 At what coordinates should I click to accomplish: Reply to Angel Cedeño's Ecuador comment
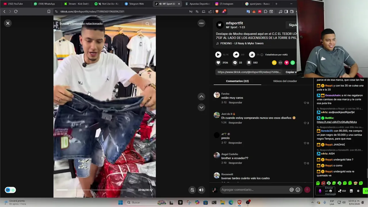(235, 163)
